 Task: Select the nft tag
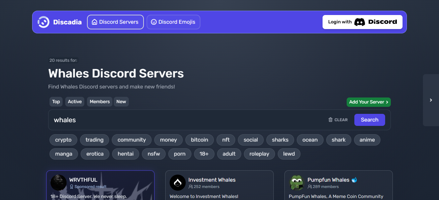click(226, 140)
